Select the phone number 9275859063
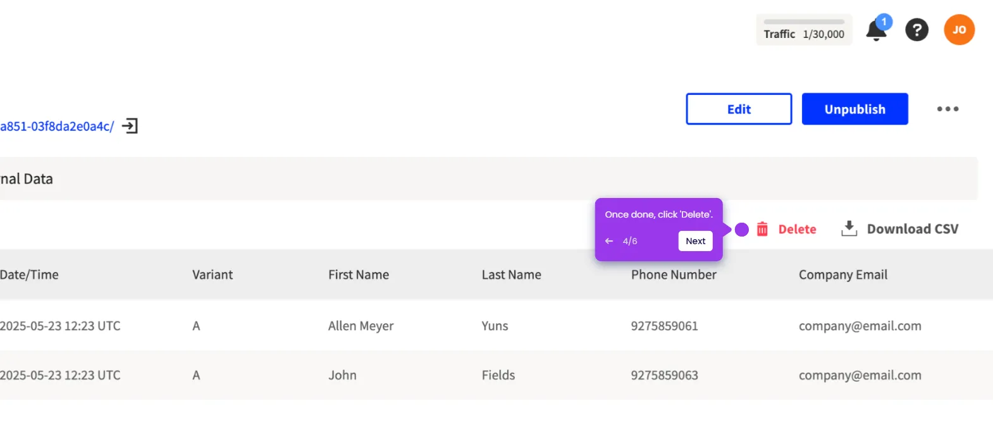This screenshot has width=993, height=439. pos(664,375)
